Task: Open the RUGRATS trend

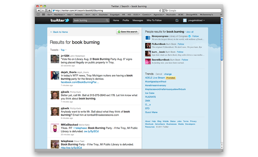Action: [x=150, y=97]
